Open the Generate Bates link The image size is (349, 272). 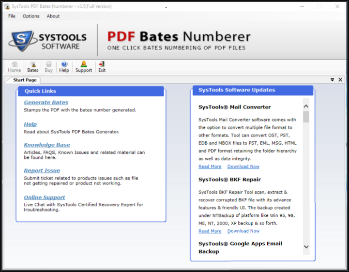click(46, 103)
